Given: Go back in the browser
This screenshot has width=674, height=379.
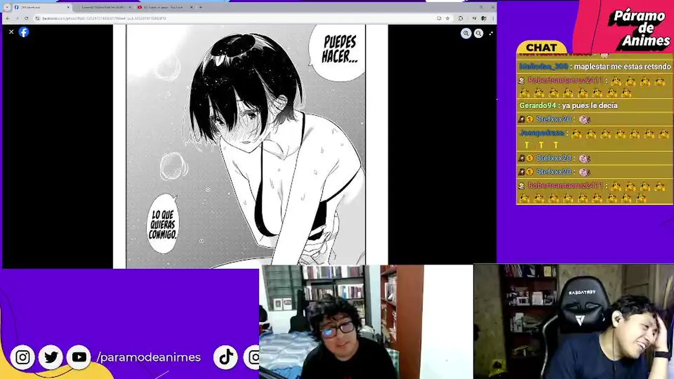Looking at the screenshot, I should pos(7,18).
